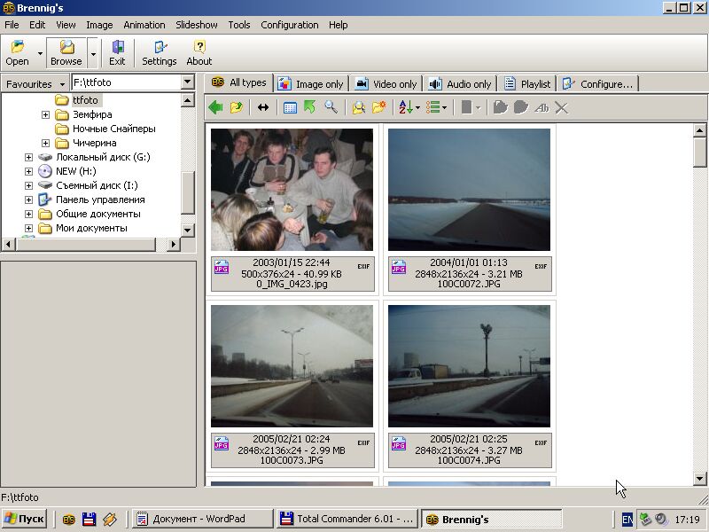Open the Tools menu
The height and width of the screenshot is (532, 709).
point(239,25)
